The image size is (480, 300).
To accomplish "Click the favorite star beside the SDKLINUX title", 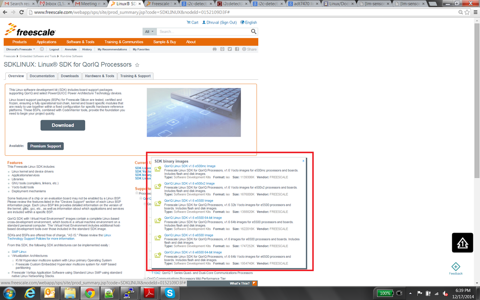I will (137, 65).
